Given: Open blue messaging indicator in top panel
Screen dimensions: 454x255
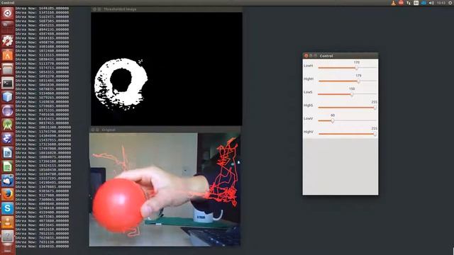Looking at the screenshot, I should [423, 3].
